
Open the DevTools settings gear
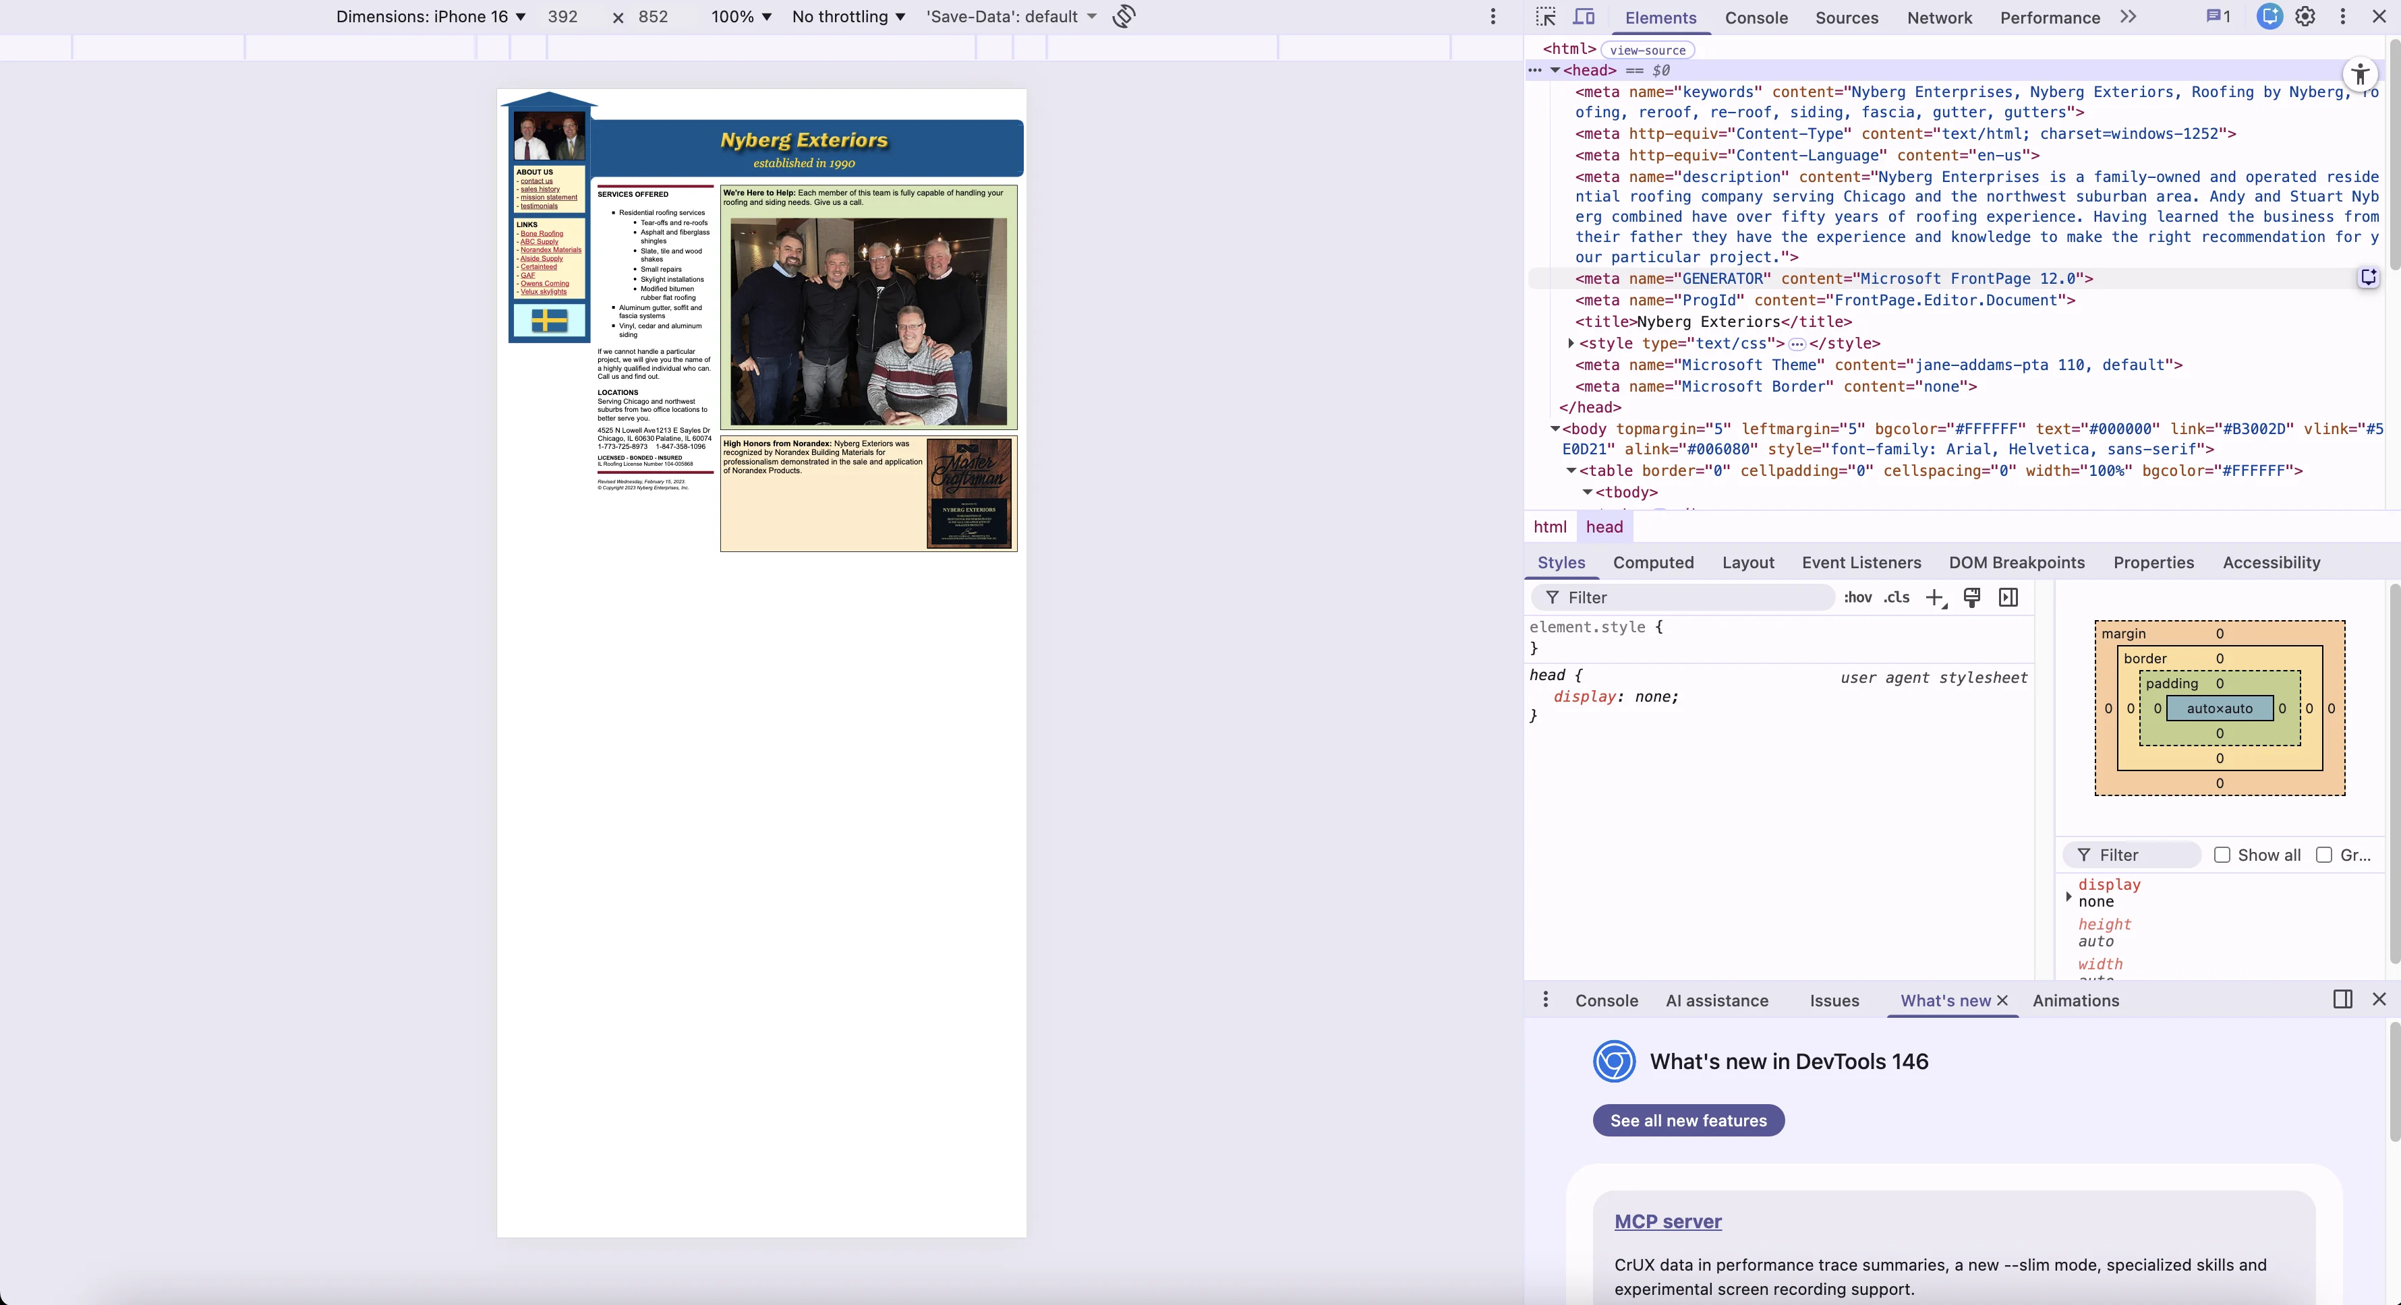click(x=2305, y=17)
